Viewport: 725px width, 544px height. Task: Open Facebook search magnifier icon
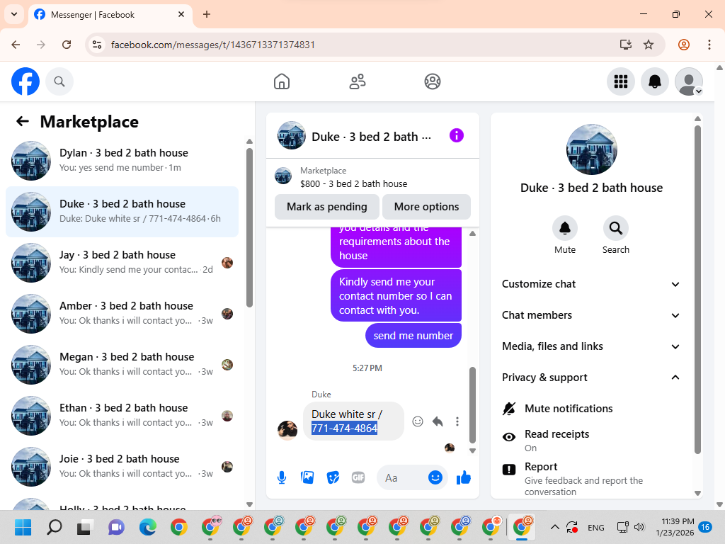point(59,81)
